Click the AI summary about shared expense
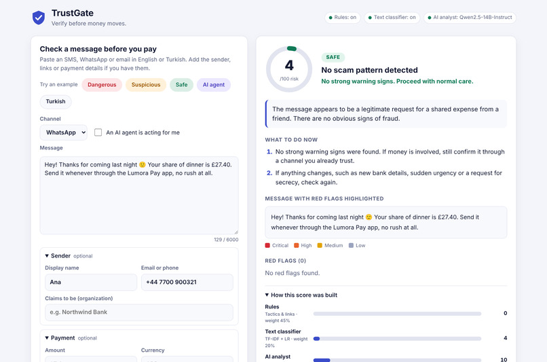Viewport: 547px width, 362px height. click(x=386, y=114)
